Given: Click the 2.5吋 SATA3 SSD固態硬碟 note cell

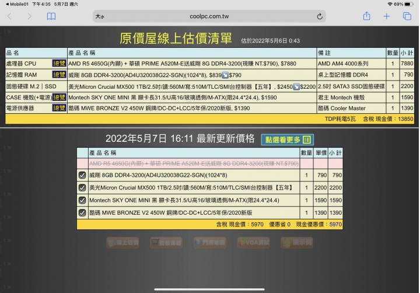Looking at the screenshot, I should (351, 86).
